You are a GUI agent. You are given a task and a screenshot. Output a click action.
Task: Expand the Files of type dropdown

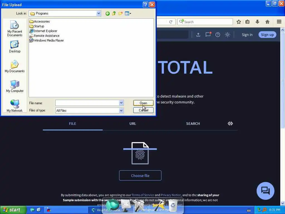pyautogui.click(x=121, y=110)
